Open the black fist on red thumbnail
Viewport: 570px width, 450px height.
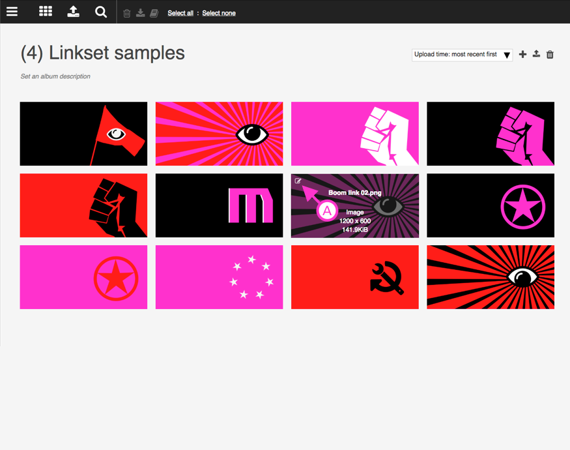pyautogui.click(x=83, y=205)
